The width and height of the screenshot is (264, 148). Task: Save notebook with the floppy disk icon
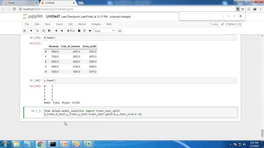[25, 31]
